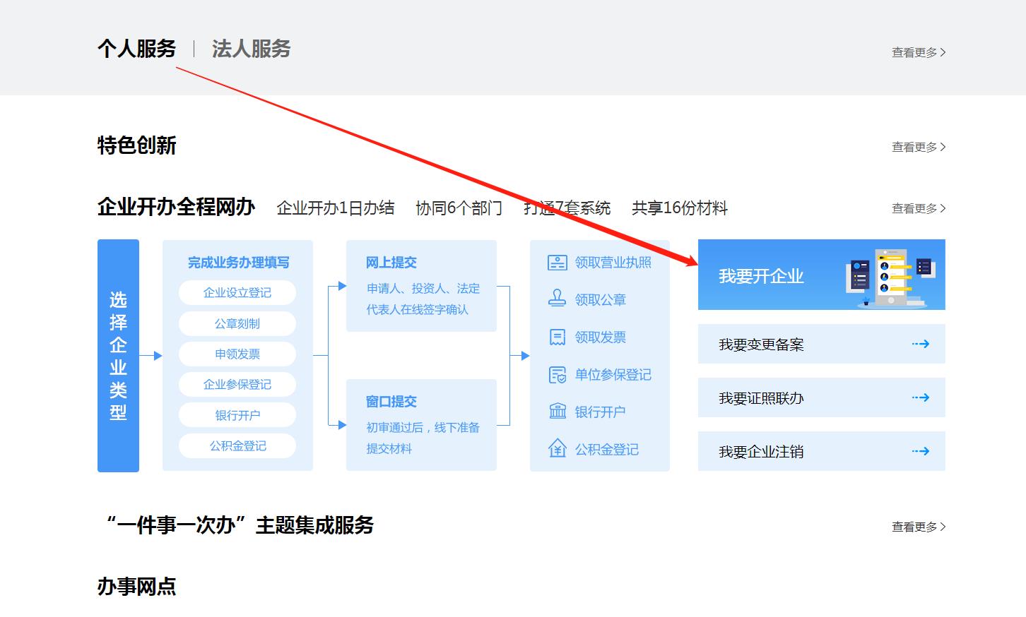Open the 我要变更备案 button

[821, 344]
